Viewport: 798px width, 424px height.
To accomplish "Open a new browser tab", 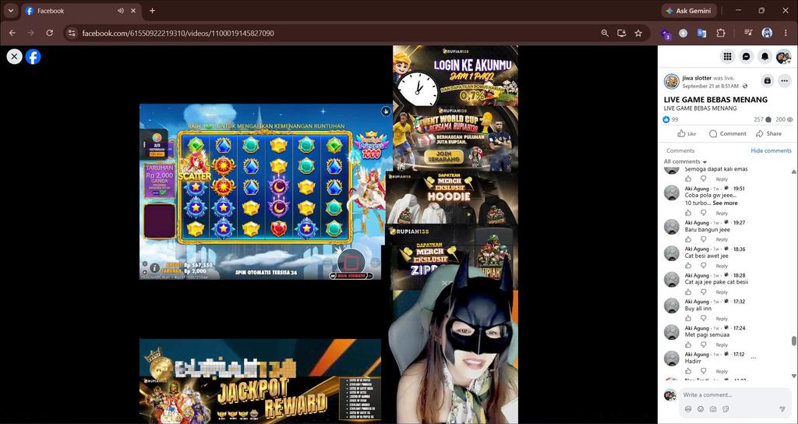I will pos(152,11).
